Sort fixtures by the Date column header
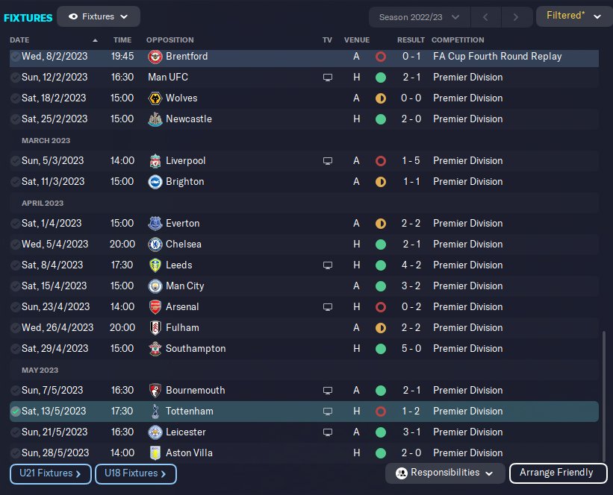This screenshot has width=613, height=495. 20,40
